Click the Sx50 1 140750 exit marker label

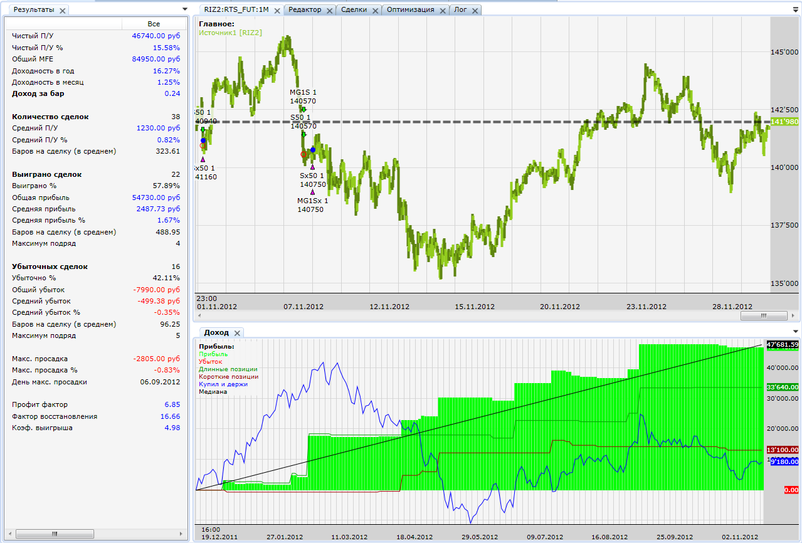(312, 180)
